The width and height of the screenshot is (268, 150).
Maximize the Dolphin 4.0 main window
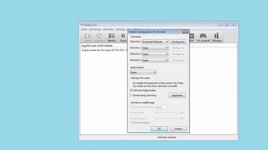[x=227, y=25]
